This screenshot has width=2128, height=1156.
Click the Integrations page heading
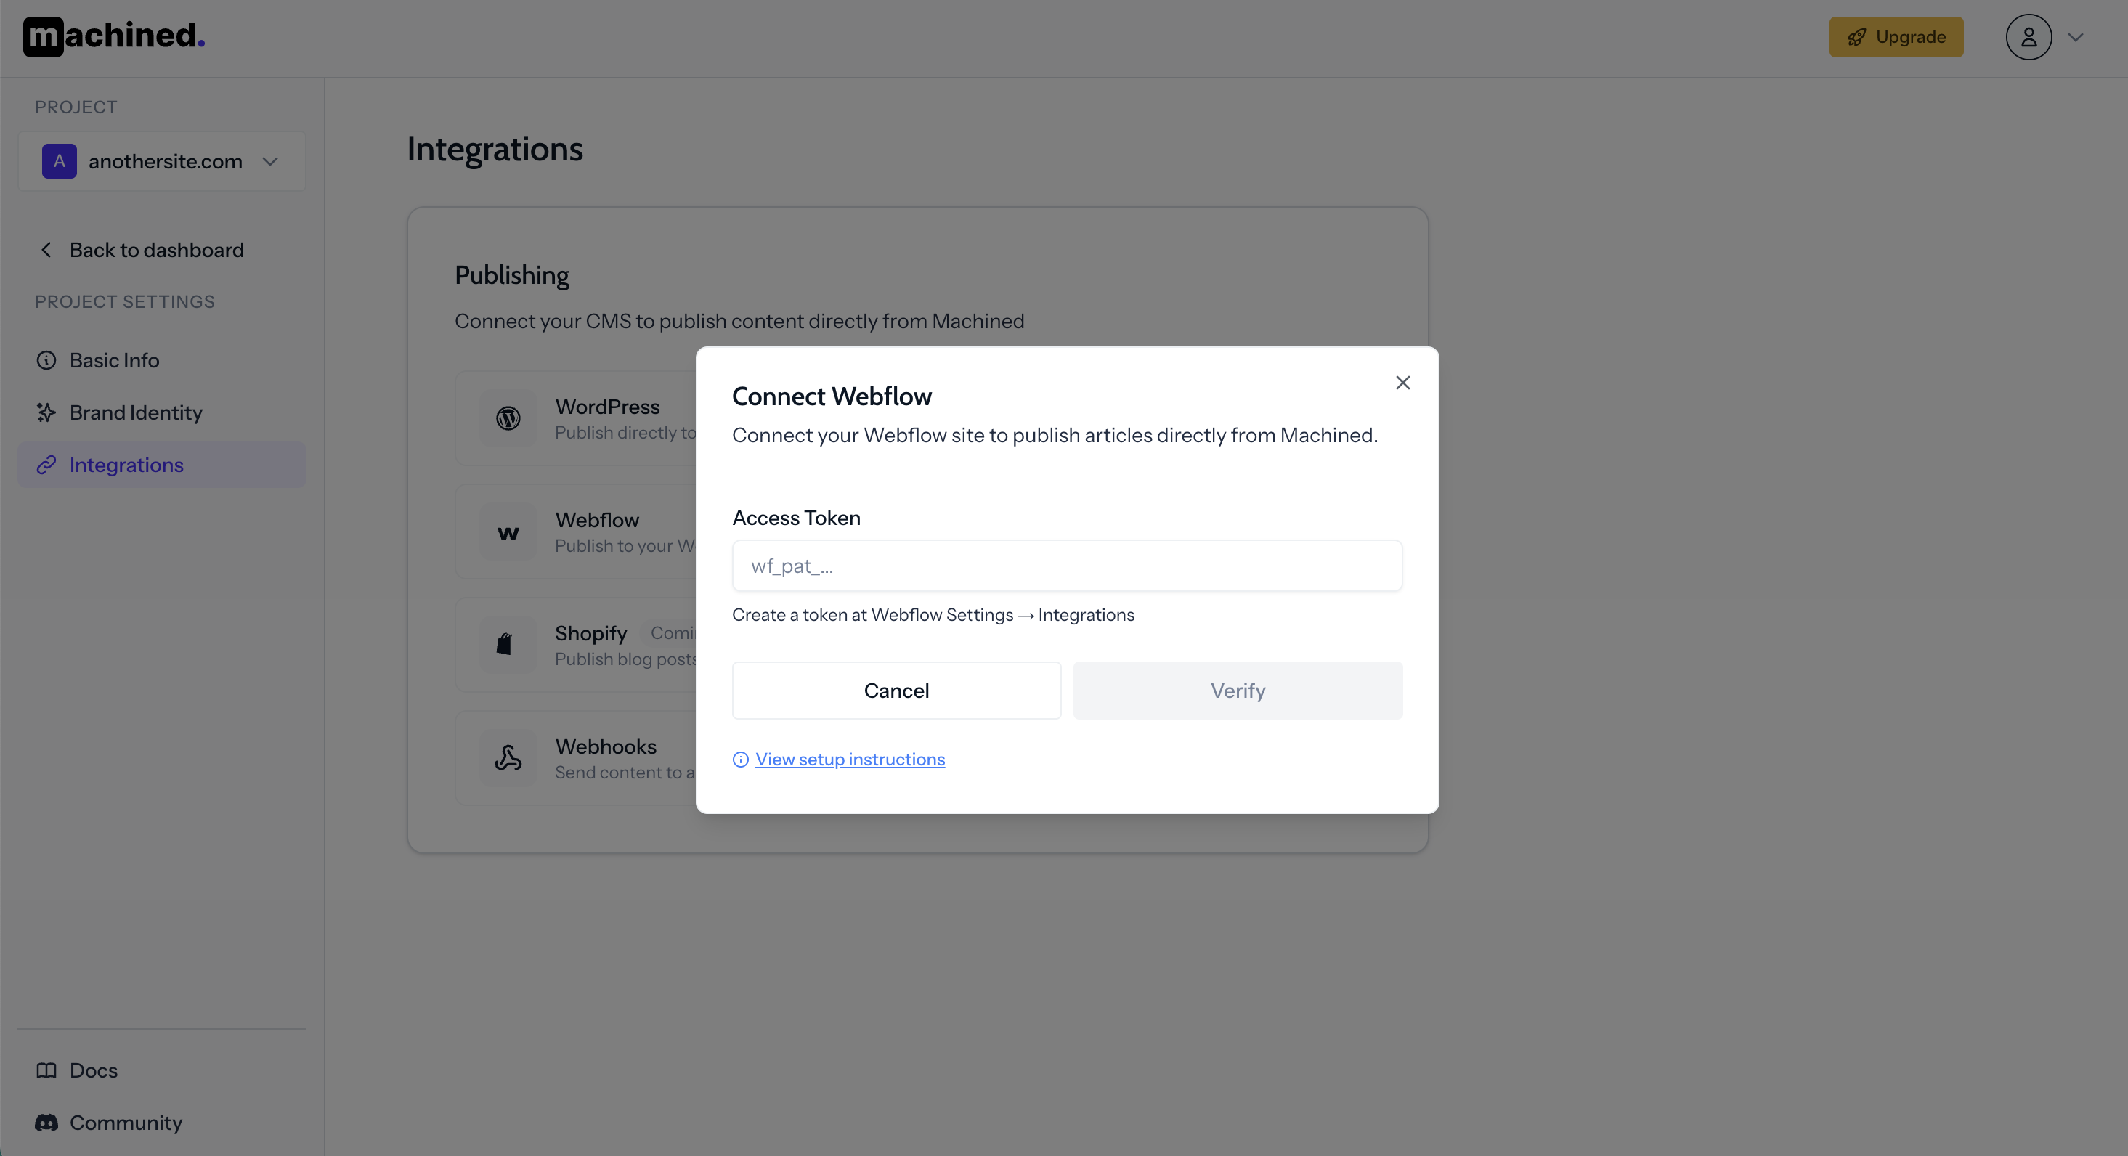point(495,149)
